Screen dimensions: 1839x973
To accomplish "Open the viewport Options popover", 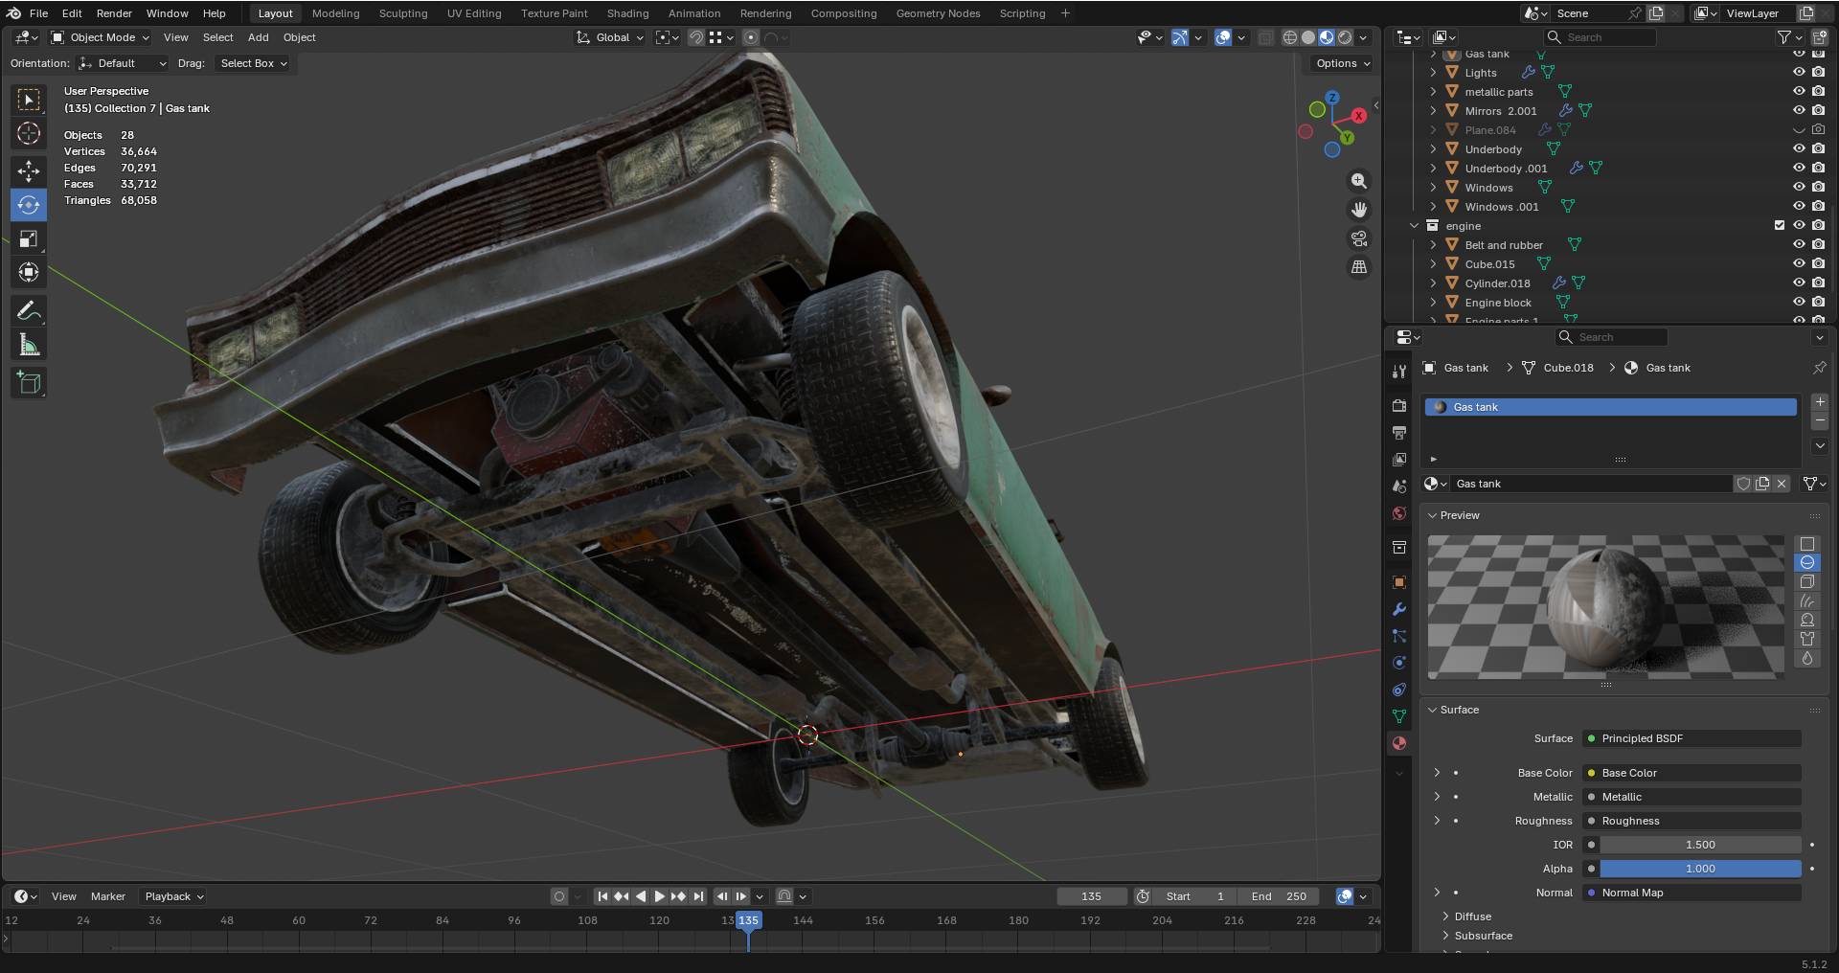I will (1342, 63).
